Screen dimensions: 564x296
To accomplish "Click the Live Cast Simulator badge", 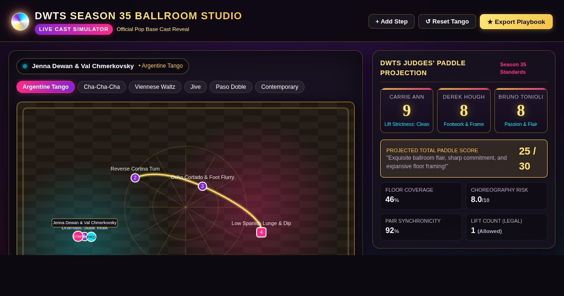I will tap(74, 29).
